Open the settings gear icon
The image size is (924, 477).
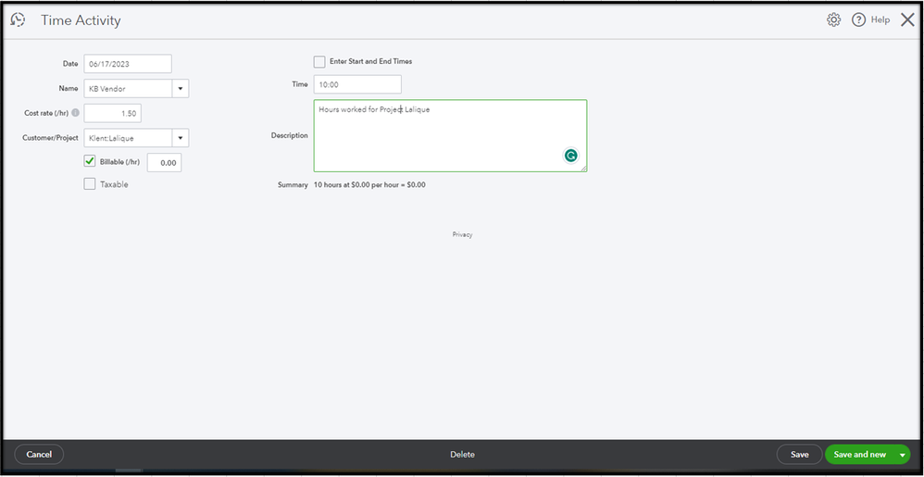point(833,20)
